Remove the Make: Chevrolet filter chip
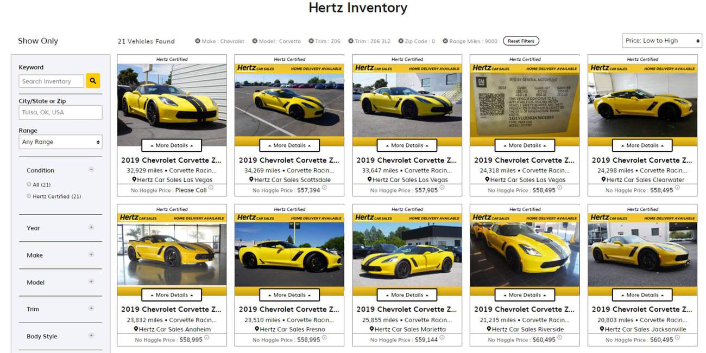The width and height of the screenshot is (706, 353). click(198, 41)
